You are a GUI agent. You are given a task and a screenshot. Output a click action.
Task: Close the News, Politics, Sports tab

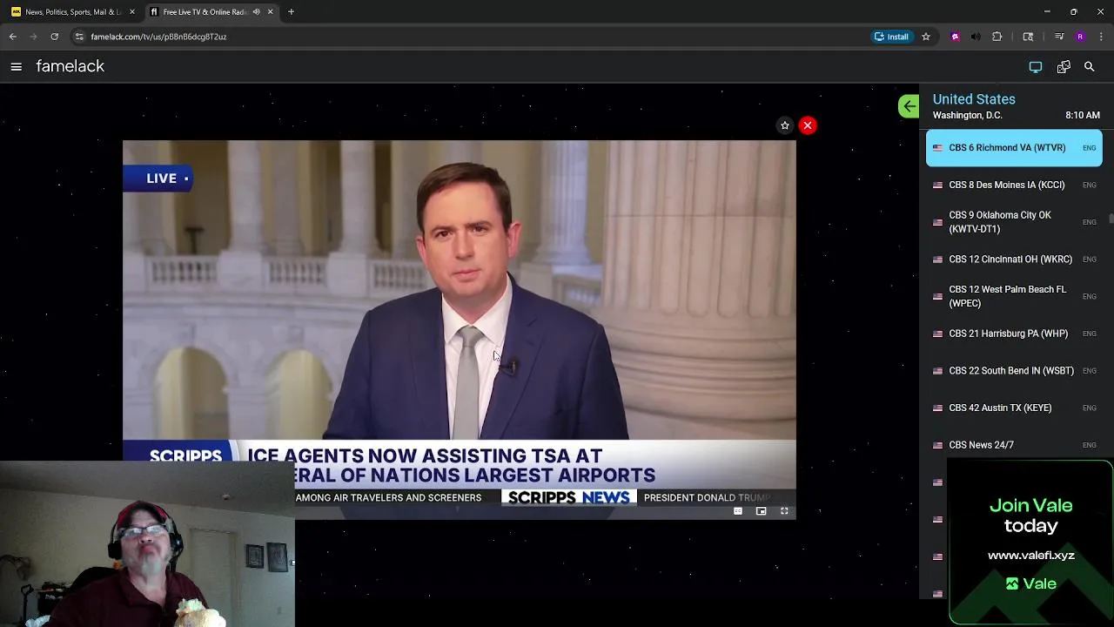coord(132,12)
